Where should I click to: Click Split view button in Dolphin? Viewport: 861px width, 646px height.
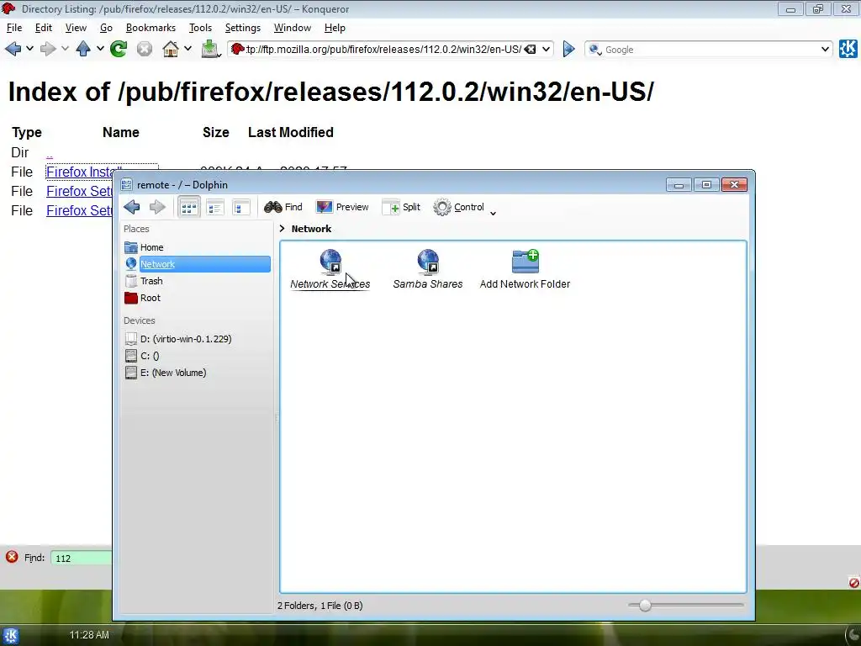pos(401,207)
